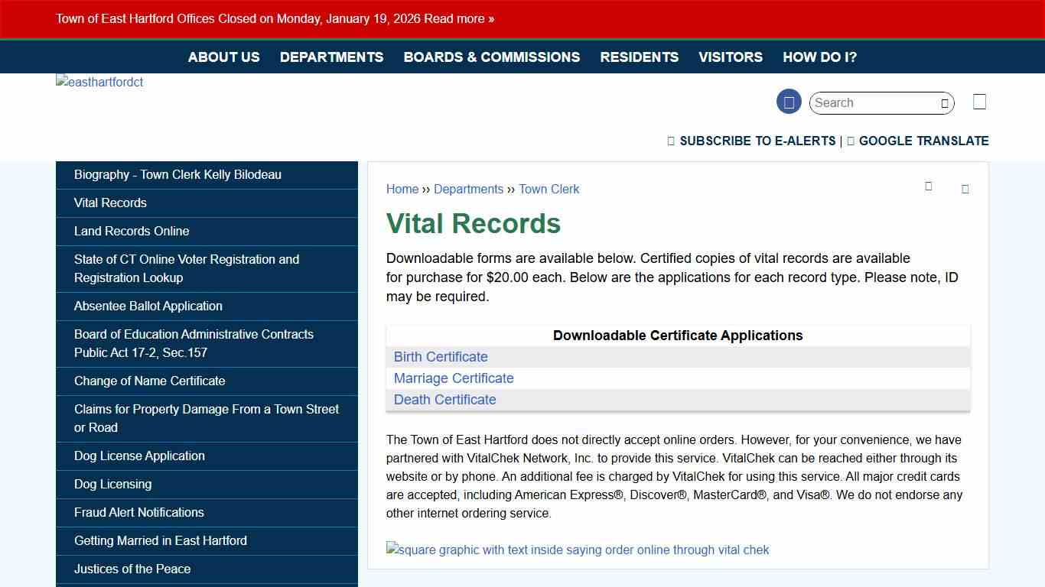
Task: Select ABOUT US in the navigation bar
Action: [x=223, y=57]
